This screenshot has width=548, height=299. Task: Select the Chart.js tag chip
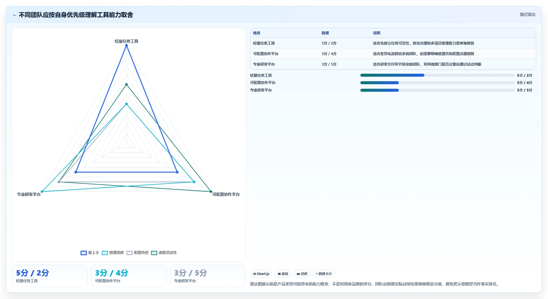point(261,274)
